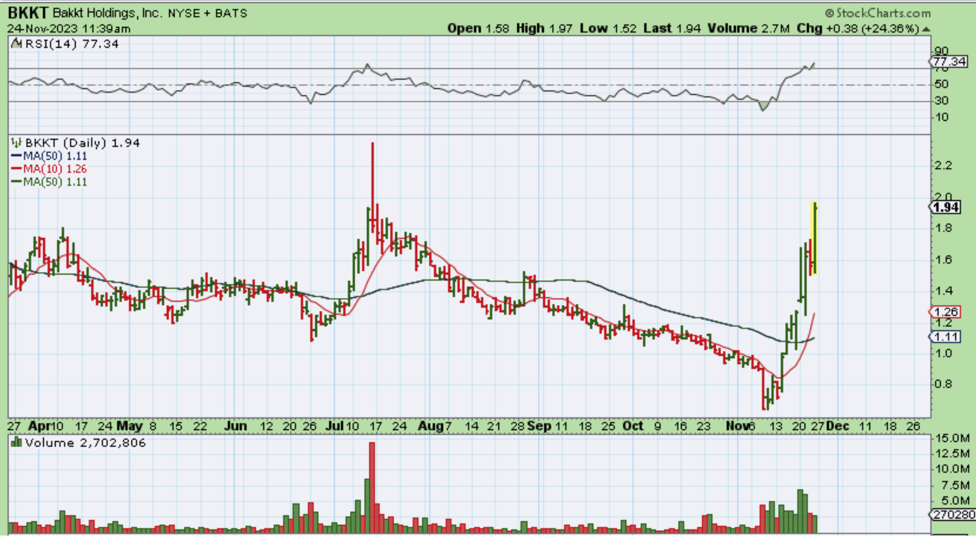Click the up arrow beside Chg percentage
This screenshot has width=976, height=536.
coord(926,29)
